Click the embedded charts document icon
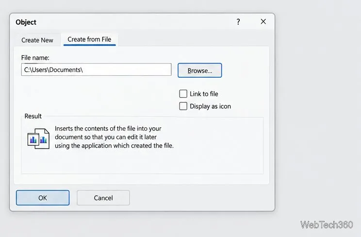The width and height of the screenshot is (361, 237). [x=38, y=138]
